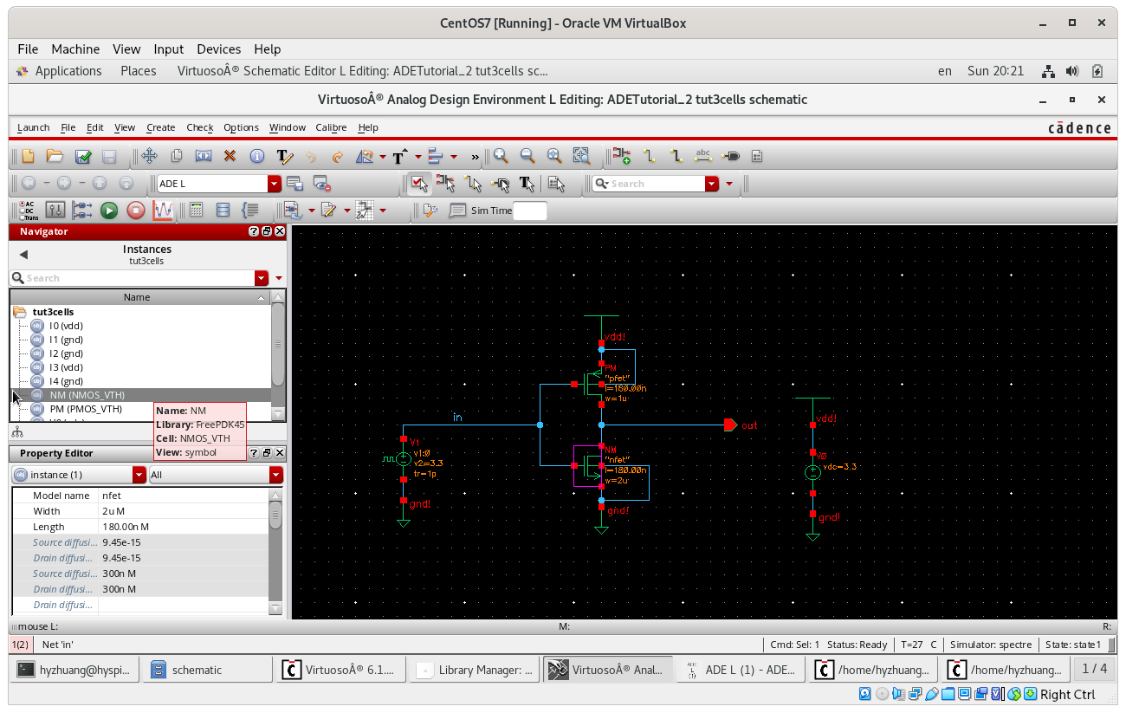Open the All filter dropdown in Property Editor
The height and width of the screenshot is (713, 1126).
pos(276,475)
